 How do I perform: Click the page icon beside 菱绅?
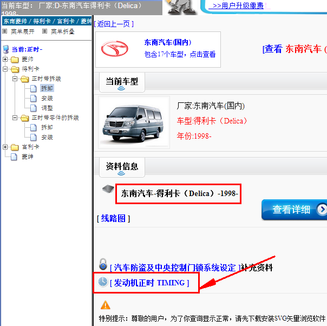pos(14,157)
